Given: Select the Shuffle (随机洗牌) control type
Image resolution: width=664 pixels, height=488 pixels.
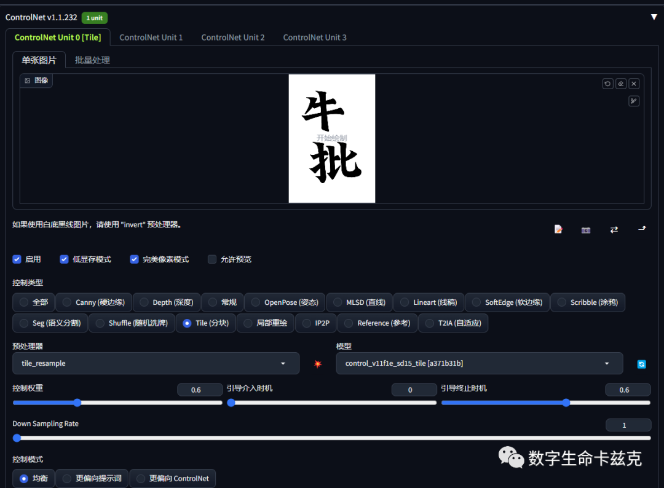Looking at the screenshot, I should 132,323.
